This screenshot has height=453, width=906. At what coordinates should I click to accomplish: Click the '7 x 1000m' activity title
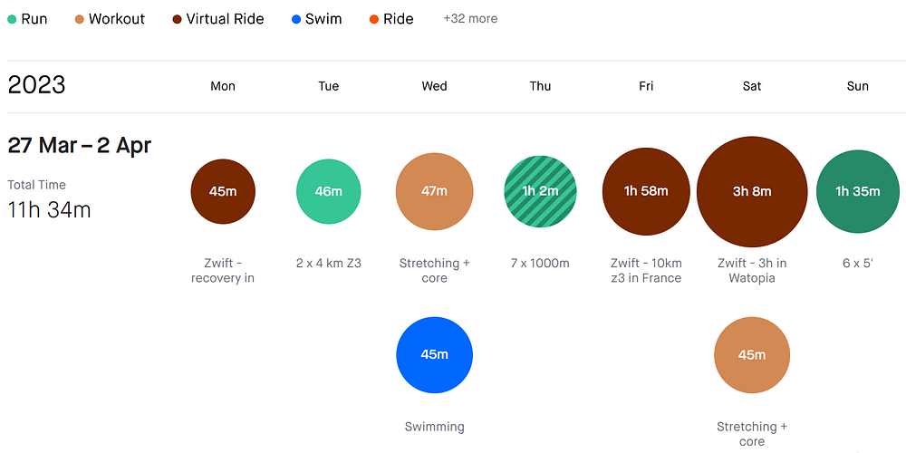pos(540,264)
